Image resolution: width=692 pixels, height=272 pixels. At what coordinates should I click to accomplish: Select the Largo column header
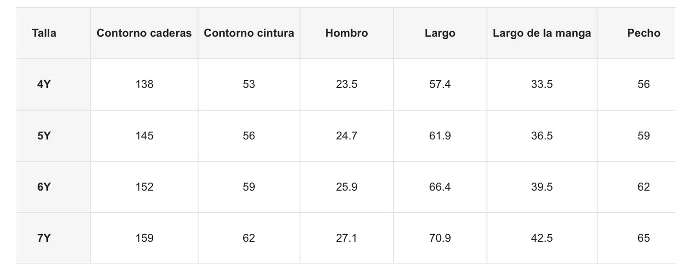pyautogui.click(x=440, y=34)
